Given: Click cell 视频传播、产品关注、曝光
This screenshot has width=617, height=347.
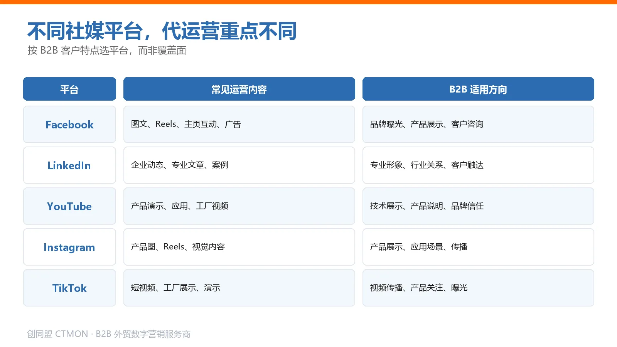Looking at the screenshot, I should pyautogui.click(x=478, y=288).
